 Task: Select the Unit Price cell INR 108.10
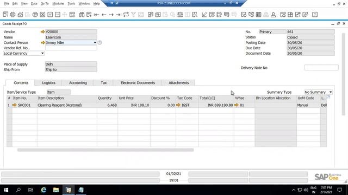point(134,105)
